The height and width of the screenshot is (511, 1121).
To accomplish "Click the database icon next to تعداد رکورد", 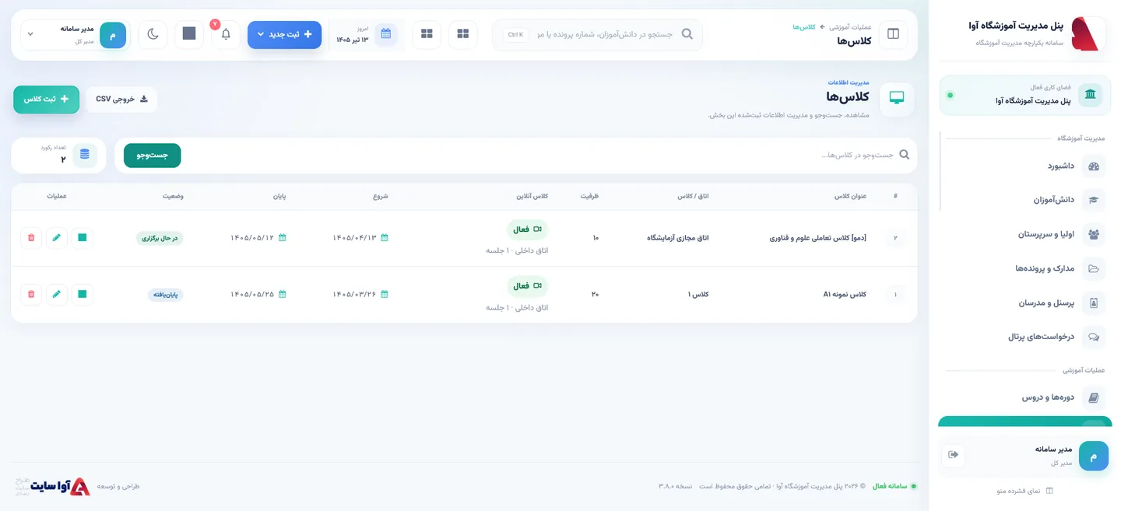I will click(84, 155).
